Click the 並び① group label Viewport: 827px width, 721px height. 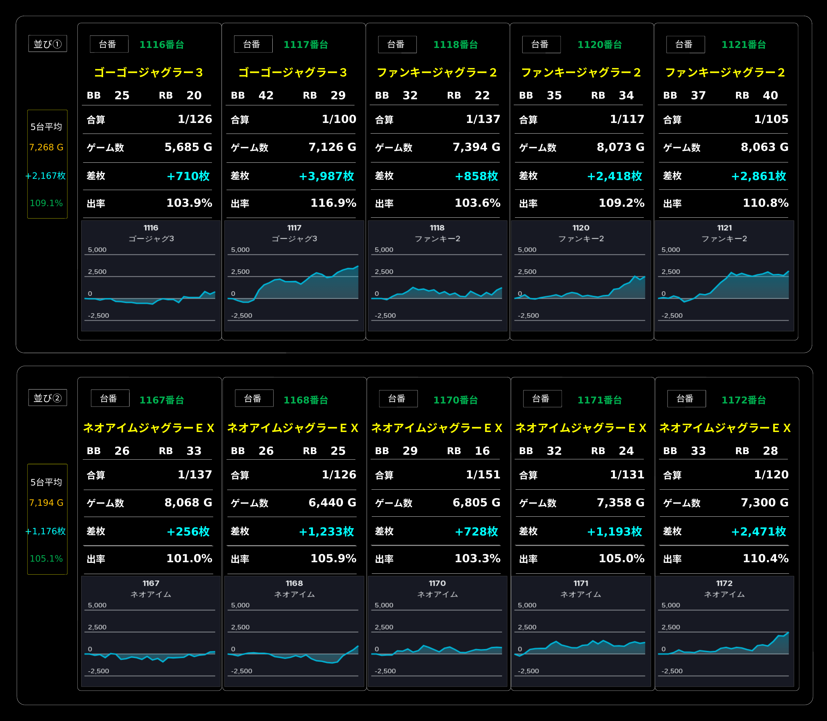(x=47, y=44)
